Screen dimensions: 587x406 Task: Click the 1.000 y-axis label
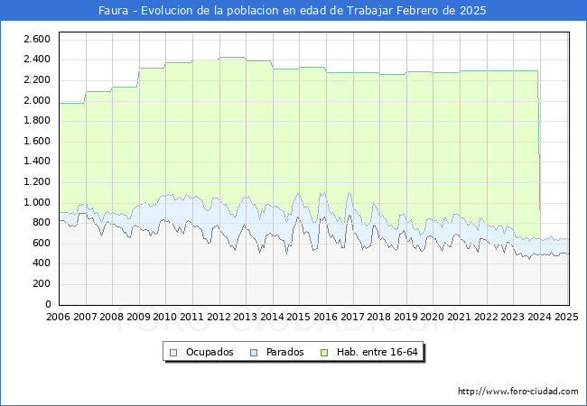tap(37, 203)
